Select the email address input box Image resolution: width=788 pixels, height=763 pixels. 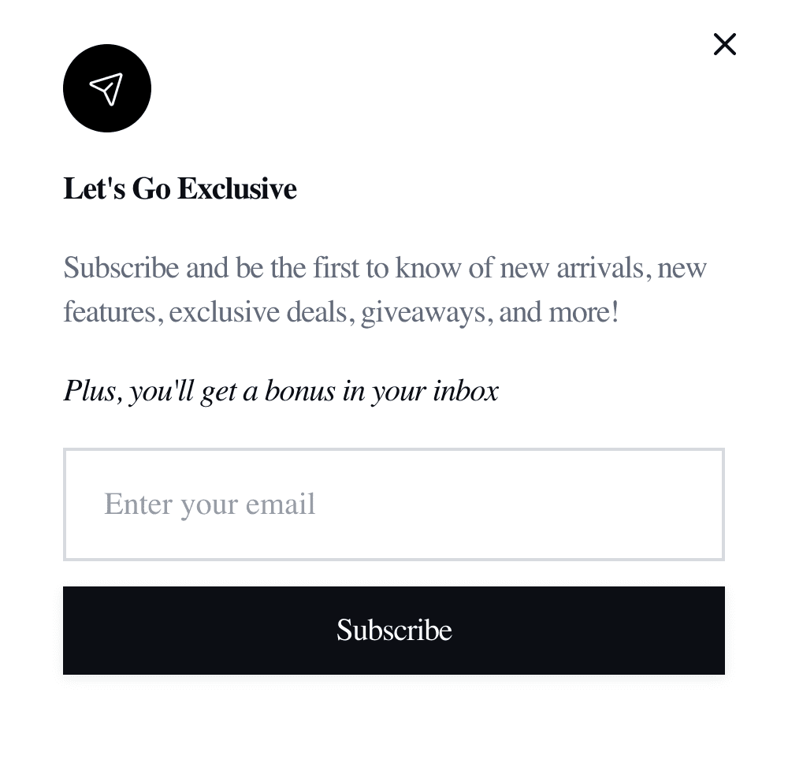(x=393, y=504)
